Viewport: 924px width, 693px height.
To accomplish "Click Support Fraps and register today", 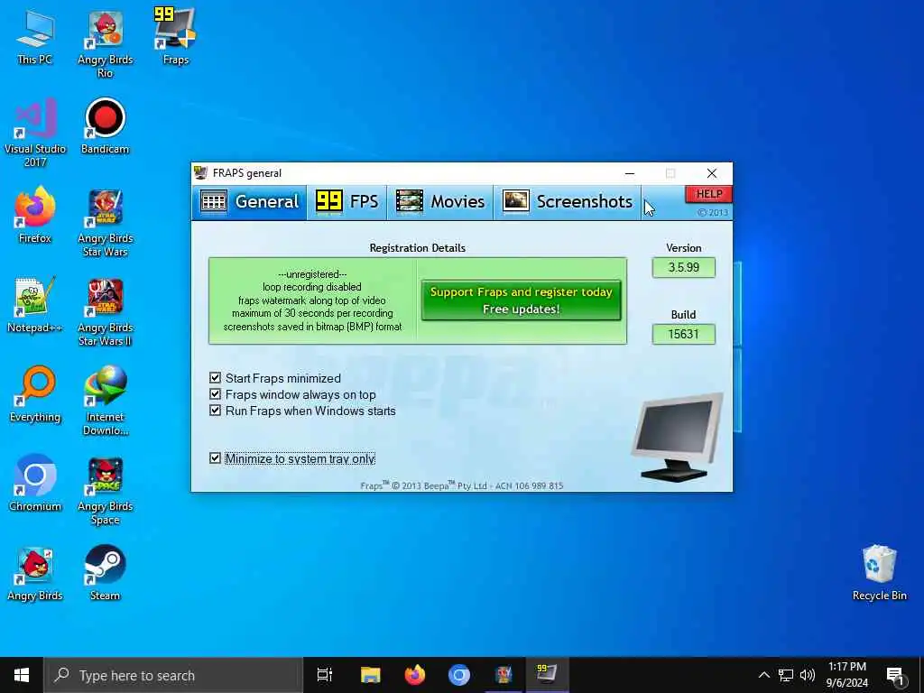I will coord(521,300).
